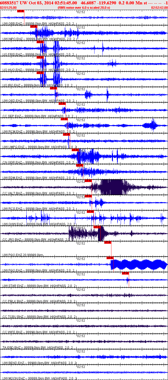Click the 'UW RCS EHZ' station label
The height and width of the screenshot is (380, 168).
pyautogui.click(x=13, y=209)
